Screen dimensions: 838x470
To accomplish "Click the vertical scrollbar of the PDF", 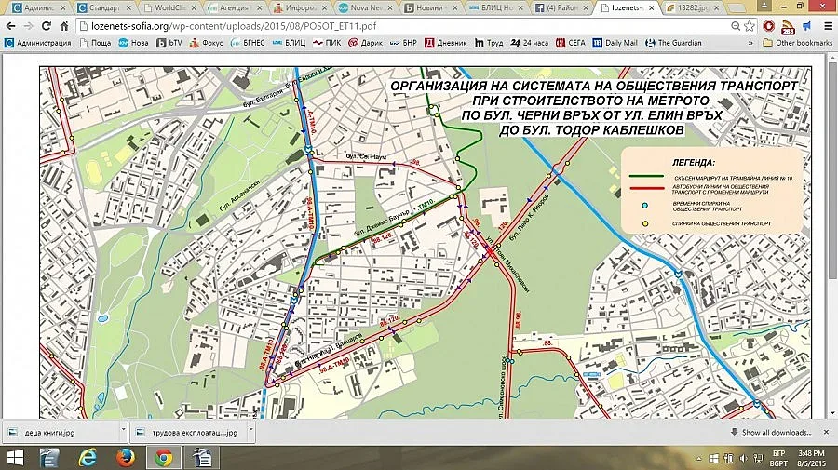I will pos(831,186).
